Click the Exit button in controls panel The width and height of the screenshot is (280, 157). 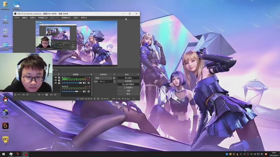point(128,94)
